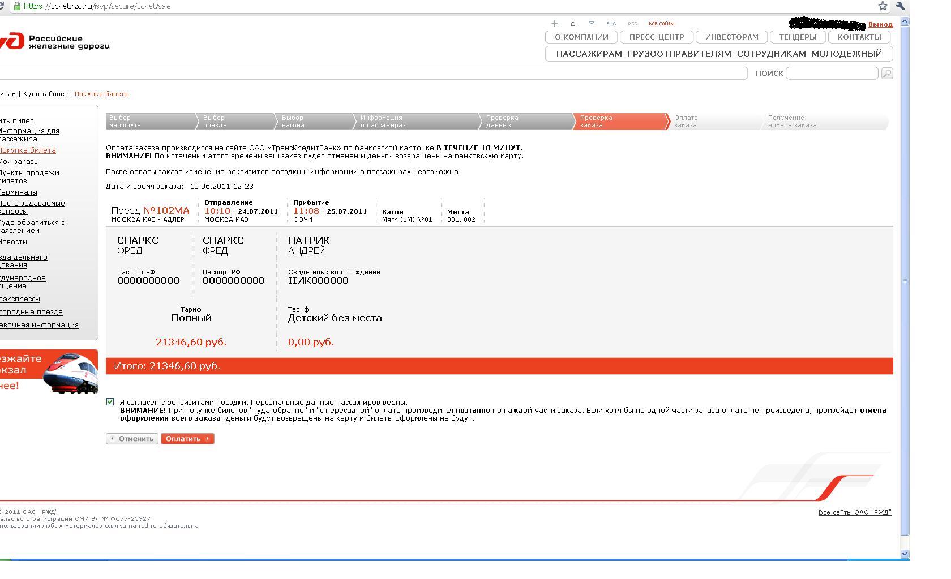Switch site language with ENG link
The image size is (951, 579).
click(x=611, y=24)
